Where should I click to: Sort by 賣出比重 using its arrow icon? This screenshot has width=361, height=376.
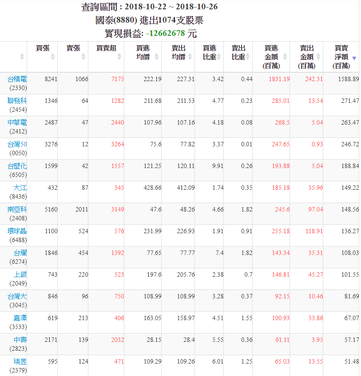click(x=248, y=57)
